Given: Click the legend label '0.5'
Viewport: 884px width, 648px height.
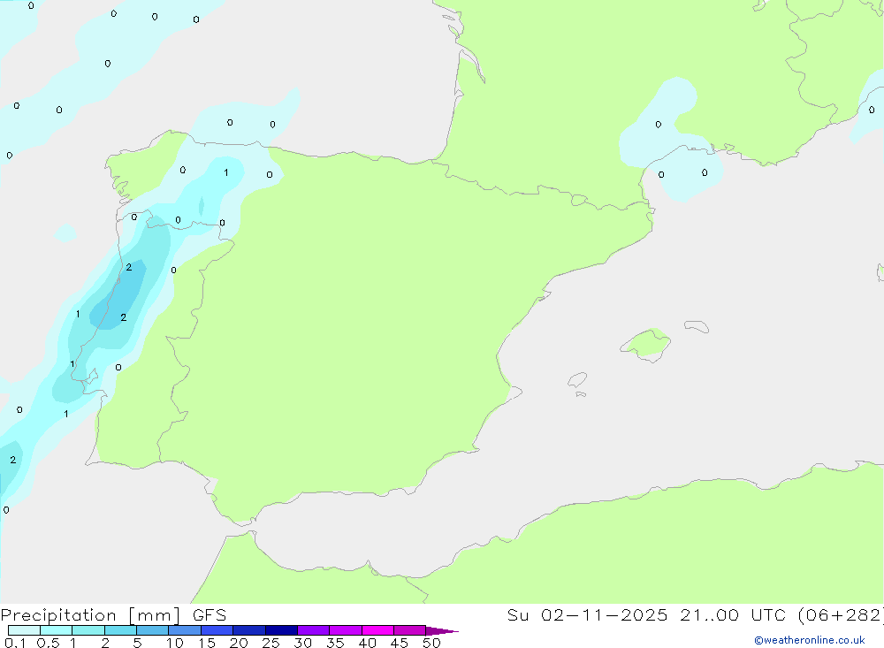Looking at the screenshot, I should [48, 643].
